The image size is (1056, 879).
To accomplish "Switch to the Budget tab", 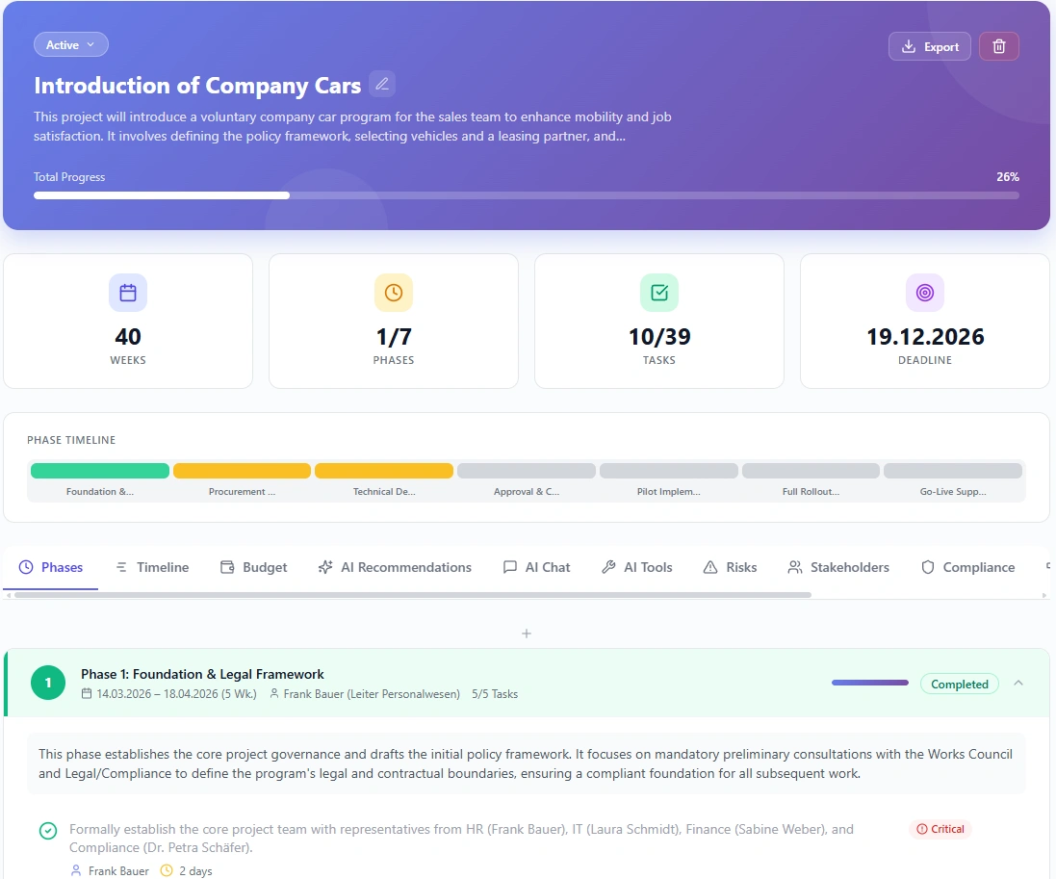I will click(253, 567).
